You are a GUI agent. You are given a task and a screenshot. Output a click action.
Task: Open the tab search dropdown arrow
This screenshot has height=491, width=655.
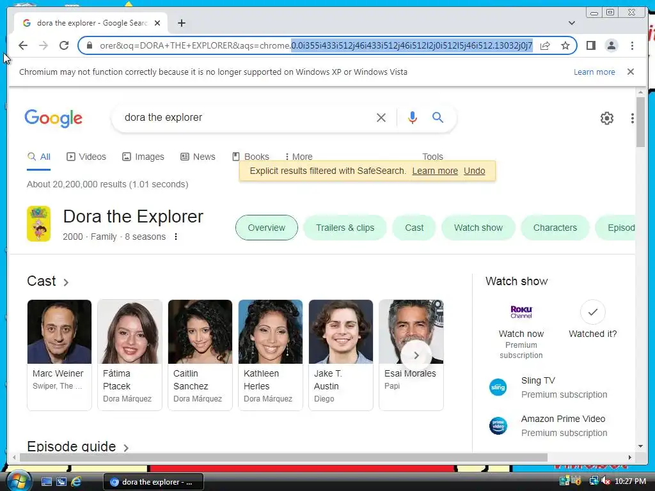[x=571, y=23]
